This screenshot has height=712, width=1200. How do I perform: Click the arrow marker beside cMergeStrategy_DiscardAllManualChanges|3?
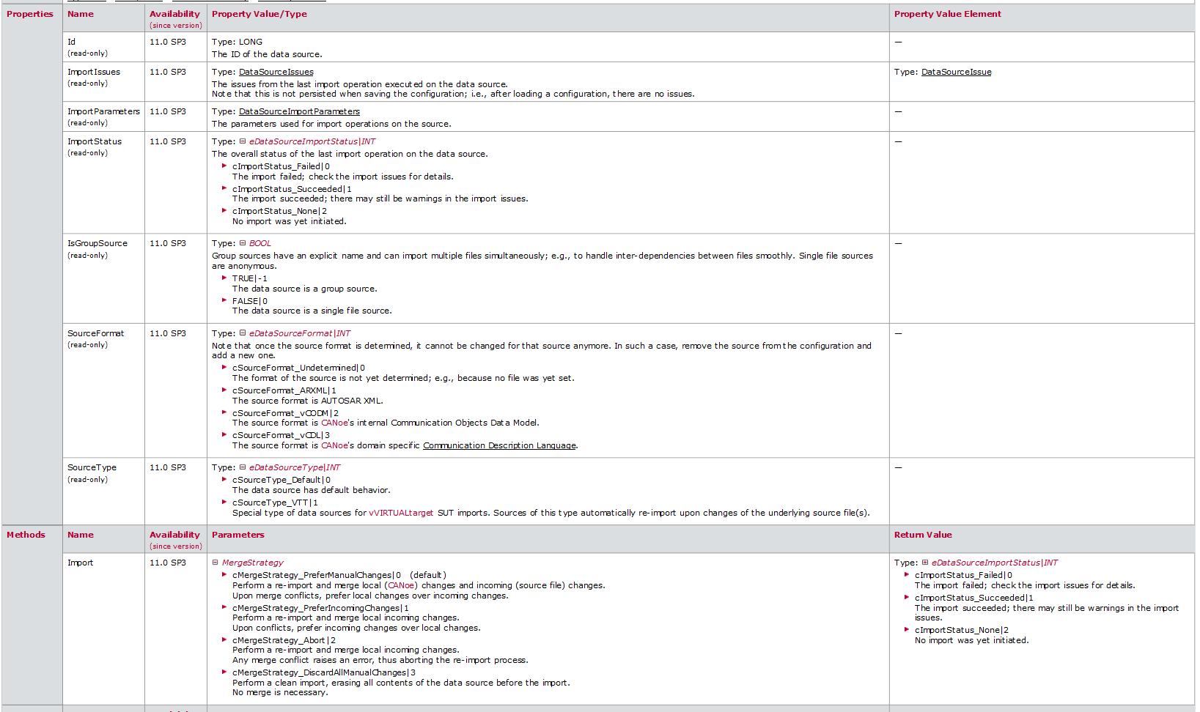[x=224, y=672]
